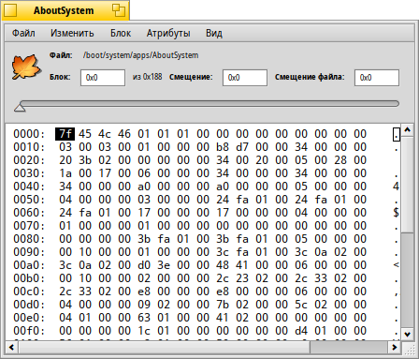Click the scroll up arrow of hex view

(407, 129)
